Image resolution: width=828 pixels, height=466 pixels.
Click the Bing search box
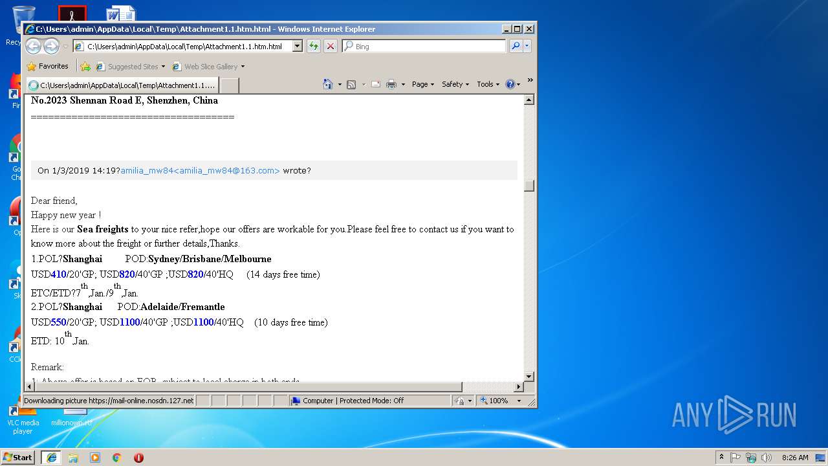[x=424, y=47]
